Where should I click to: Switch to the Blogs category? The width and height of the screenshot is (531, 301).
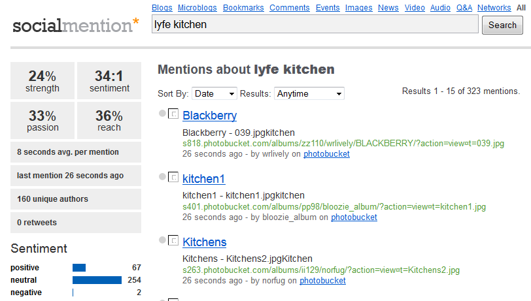click(x=163, y=8)
